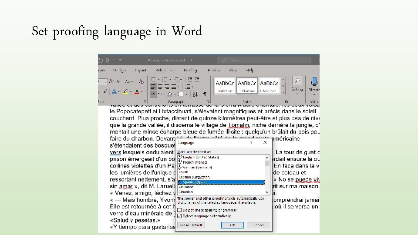Align text left in Paragraph group
The image size is (418, 235).
153,87
